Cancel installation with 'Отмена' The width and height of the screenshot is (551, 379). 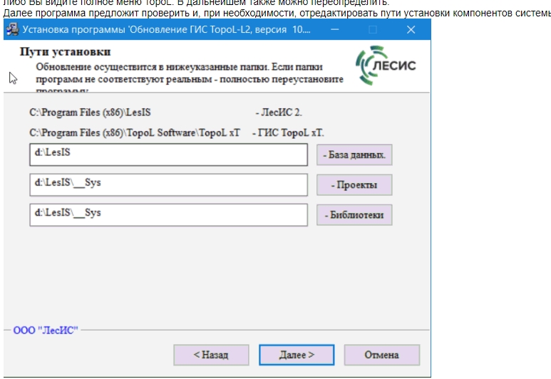pos(381,355)
